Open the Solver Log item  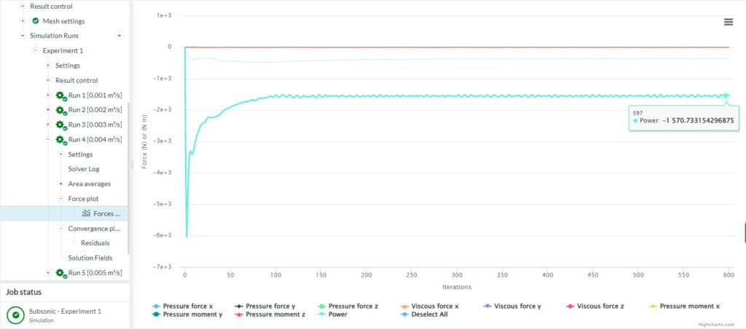(x=83, y=169)
